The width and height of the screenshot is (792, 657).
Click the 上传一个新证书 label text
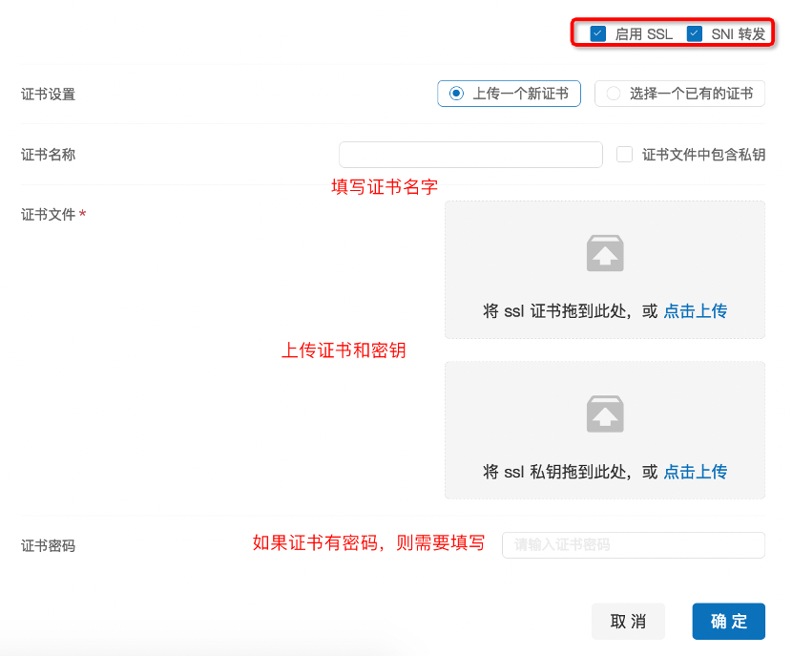tap(520, 94)
